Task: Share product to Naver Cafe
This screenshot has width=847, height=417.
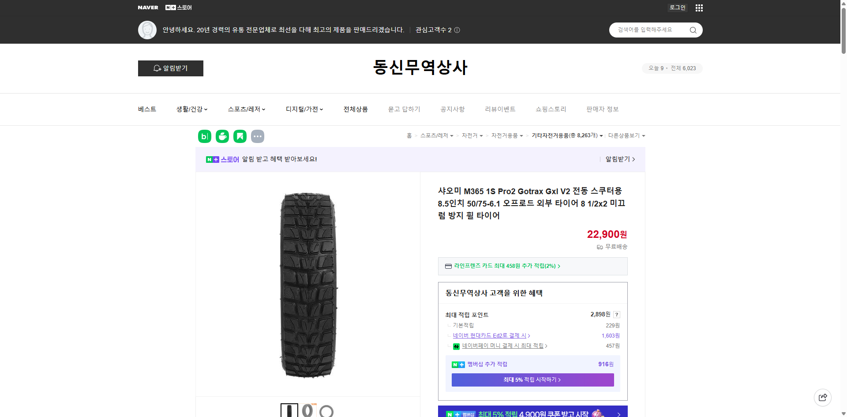Action: (x=222, y=136)
